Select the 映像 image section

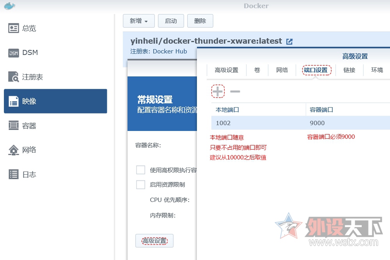(55, 101)
